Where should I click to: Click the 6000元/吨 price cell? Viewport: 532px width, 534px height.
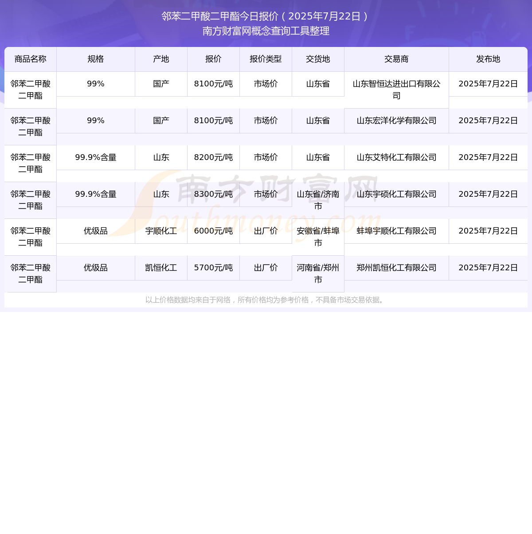[x=214, y=231]
